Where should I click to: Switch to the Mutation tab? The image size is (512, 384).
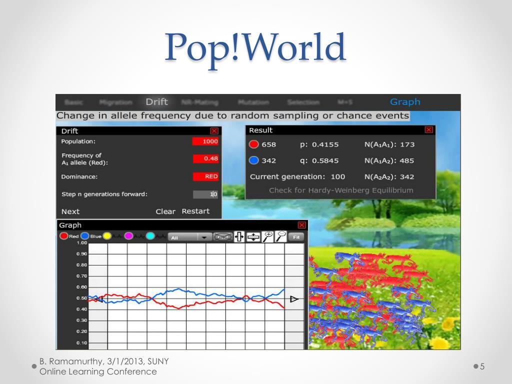tap(253, 102)
